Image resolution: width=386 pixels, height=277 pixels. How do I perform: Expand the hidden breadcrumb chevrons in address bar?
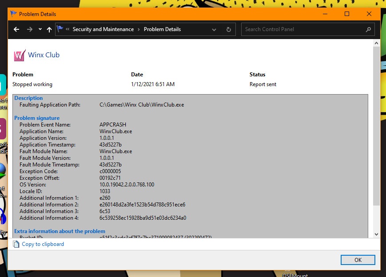[68, 29]
